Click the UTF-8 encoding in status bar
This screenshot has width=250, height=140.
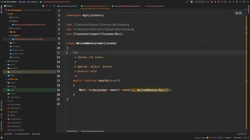(220, 138)
